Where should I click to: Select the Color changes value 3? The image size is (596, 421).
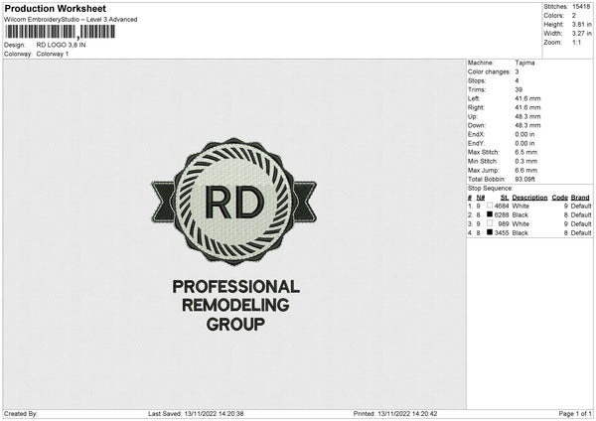pos(517,71)
